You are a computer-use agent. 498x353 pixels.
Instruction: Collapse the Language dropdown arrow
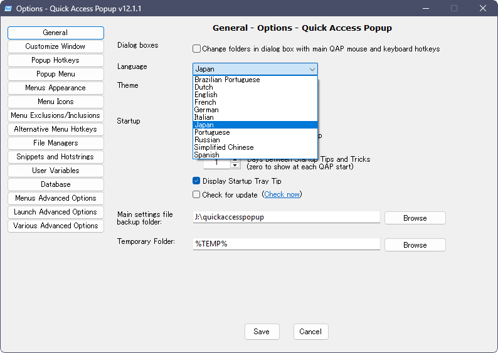point(312,69)
